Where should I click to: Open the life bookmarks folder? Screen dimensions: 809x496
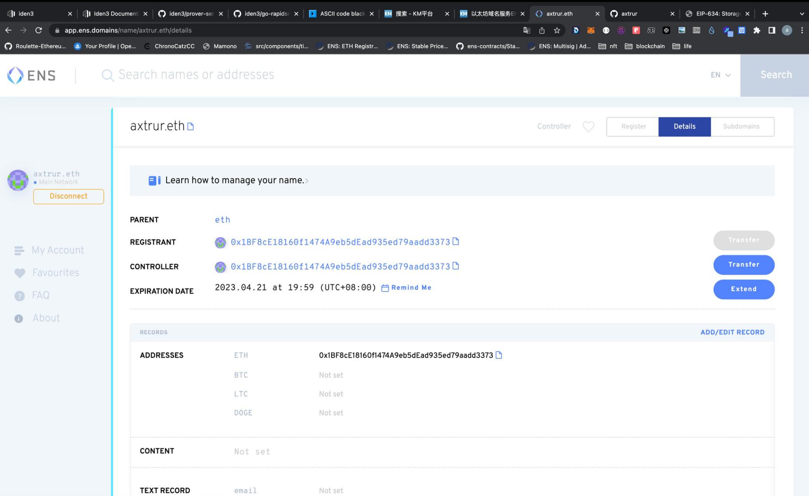tap(682, 46)
